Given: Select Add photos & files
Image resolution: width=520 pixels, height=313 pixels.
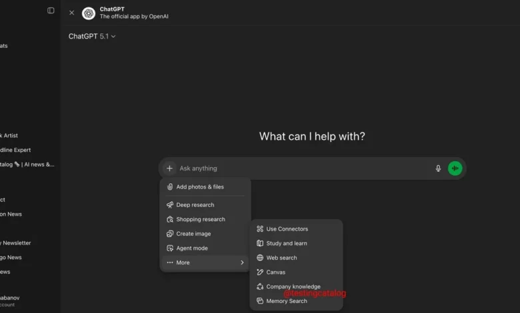Looking at the screenshot, I should (200, 187).
